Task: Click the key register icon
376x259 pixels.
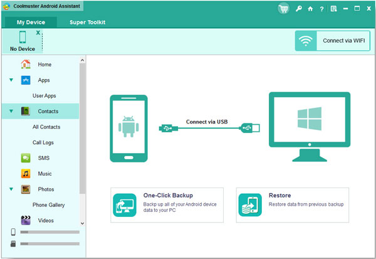Action: click(298, 9)
